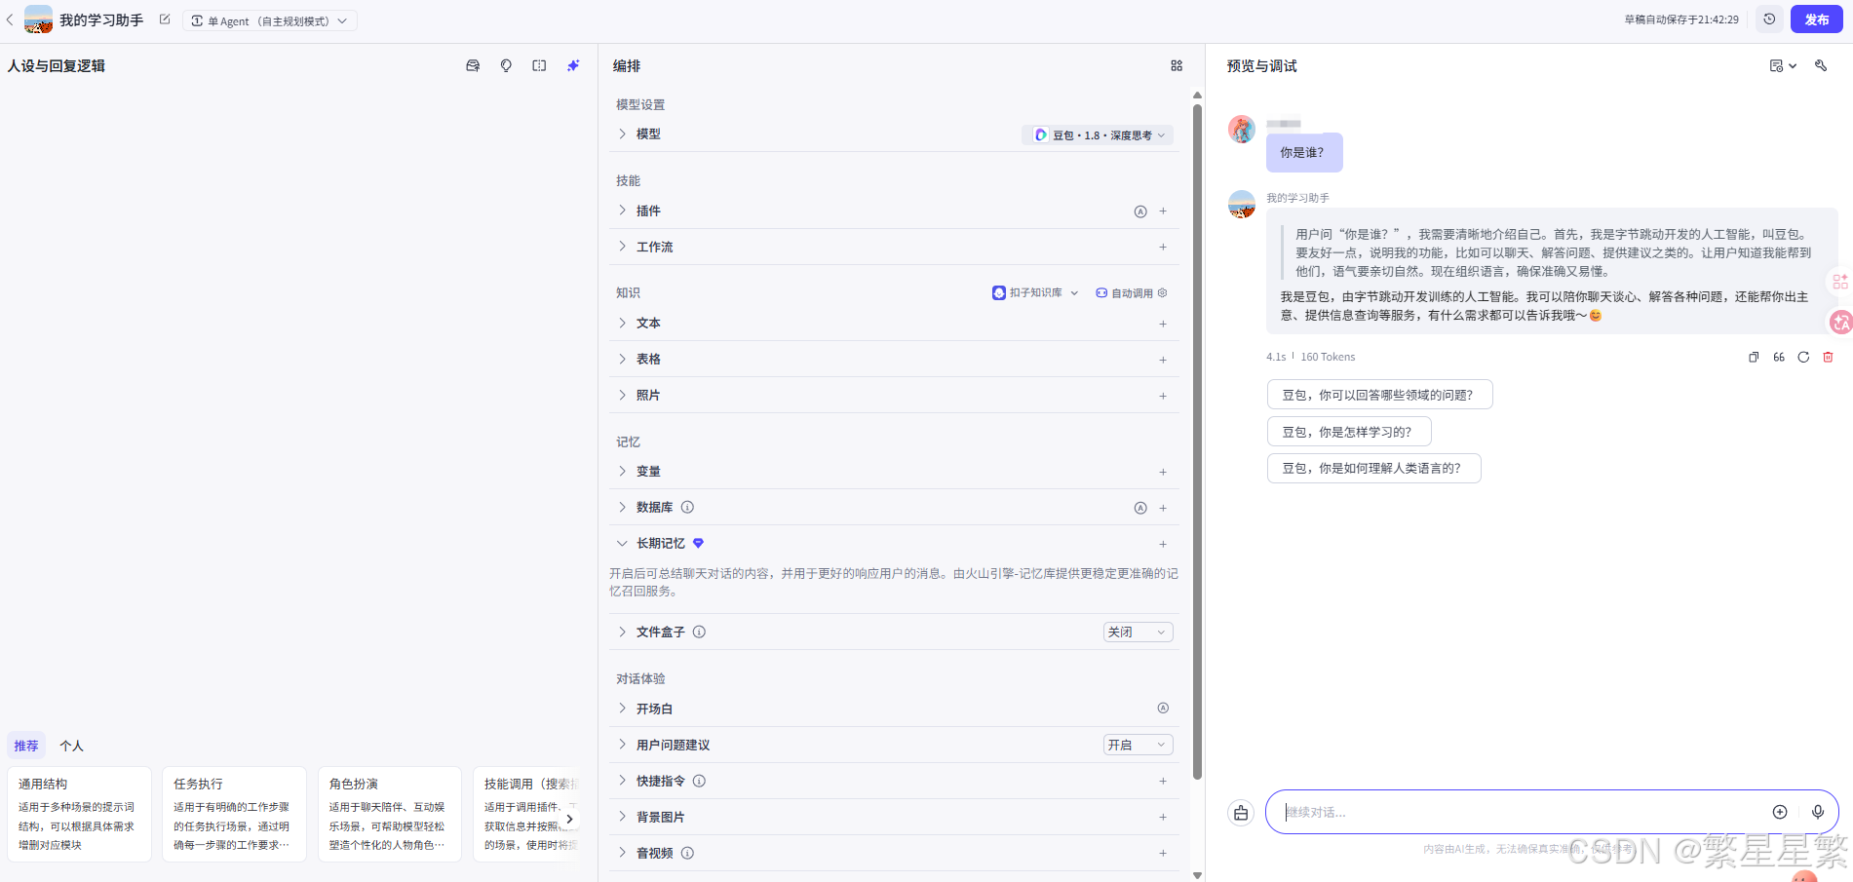Screen dimensions: 1853x882
Task: Expand the 文本 knowledge row
Action: pos(622,323)
